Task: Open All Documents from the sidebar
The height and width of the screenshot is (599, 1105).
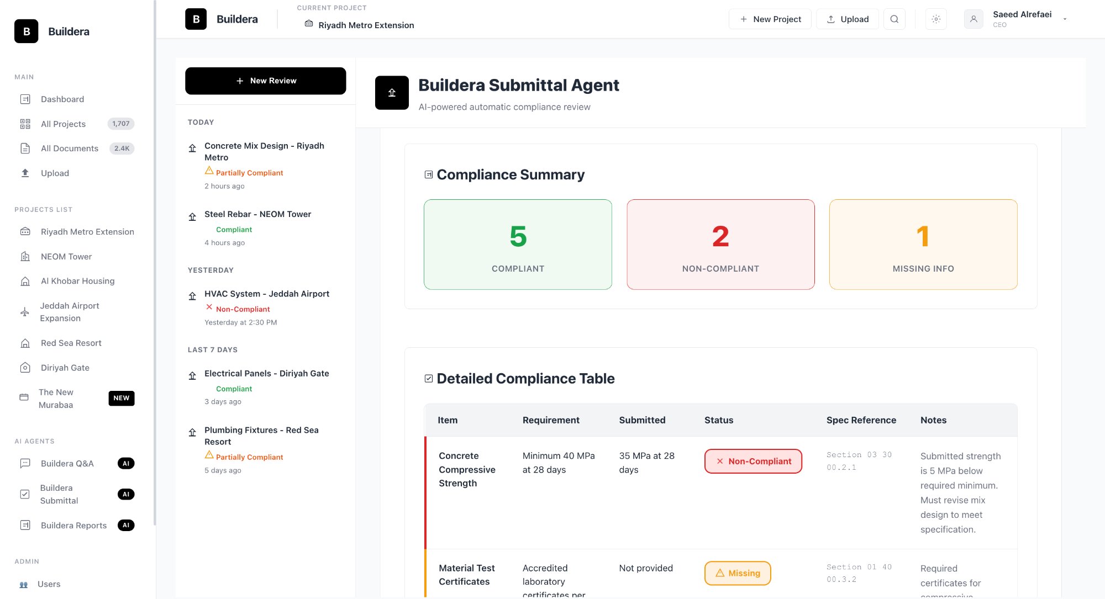Action: pos(69,148)
